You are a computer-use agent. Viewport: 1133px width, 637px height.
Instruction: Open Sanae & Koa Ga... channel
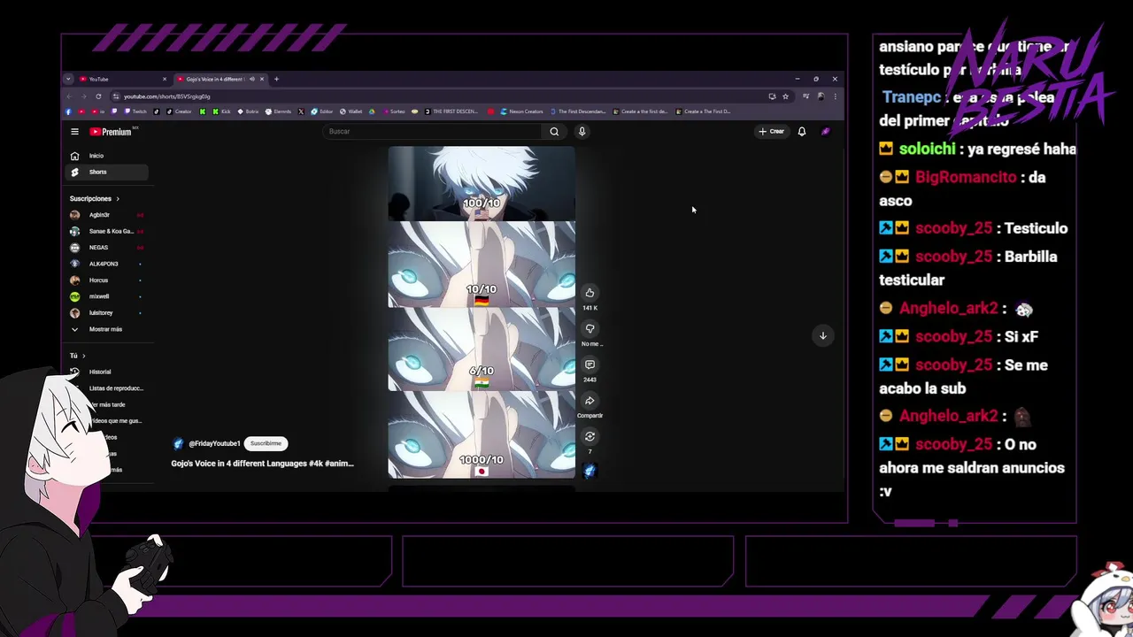(107, 231)
